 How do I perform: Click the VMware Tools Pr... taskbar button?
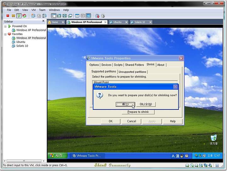click(87, 156)
